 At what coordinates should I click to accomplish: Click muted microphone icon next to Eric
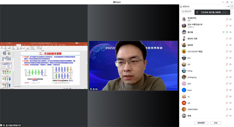(x=227, y=58)
